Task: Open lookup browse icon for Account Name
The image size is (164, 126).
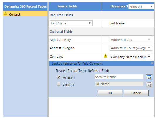Action: click(149, 77)
